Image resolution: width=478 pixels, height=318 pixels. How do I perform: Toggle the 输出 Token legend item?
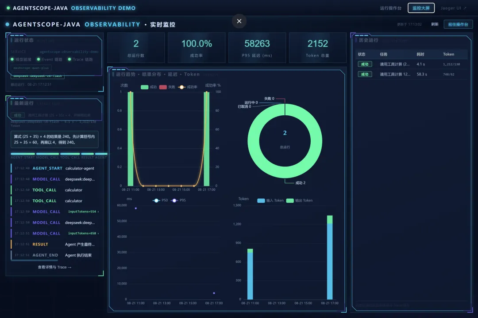coord(299,201)
